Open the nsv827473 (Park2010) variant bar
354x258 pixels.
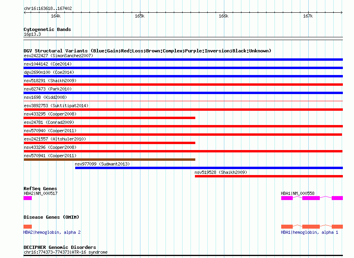[x=183, y=93]
